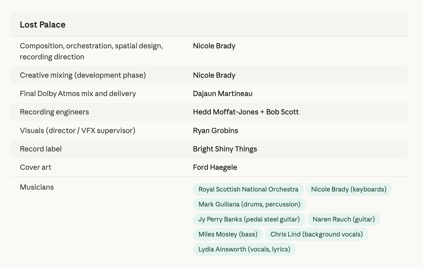The image size is (423, 268).
Task: Click the Mark Guiliana drums, percussion tag
Action: 249,204
